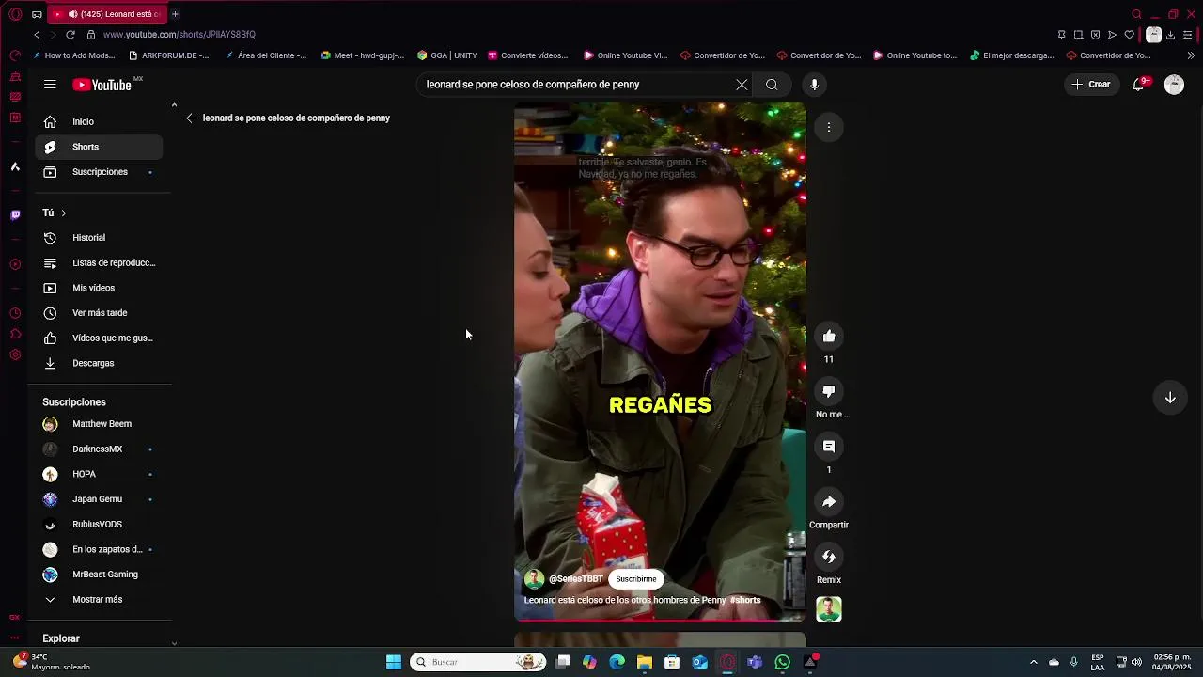Clear the YouTube search text
Image resolution: width=1203 pixels, height=677 pixels.
[742, 85]
